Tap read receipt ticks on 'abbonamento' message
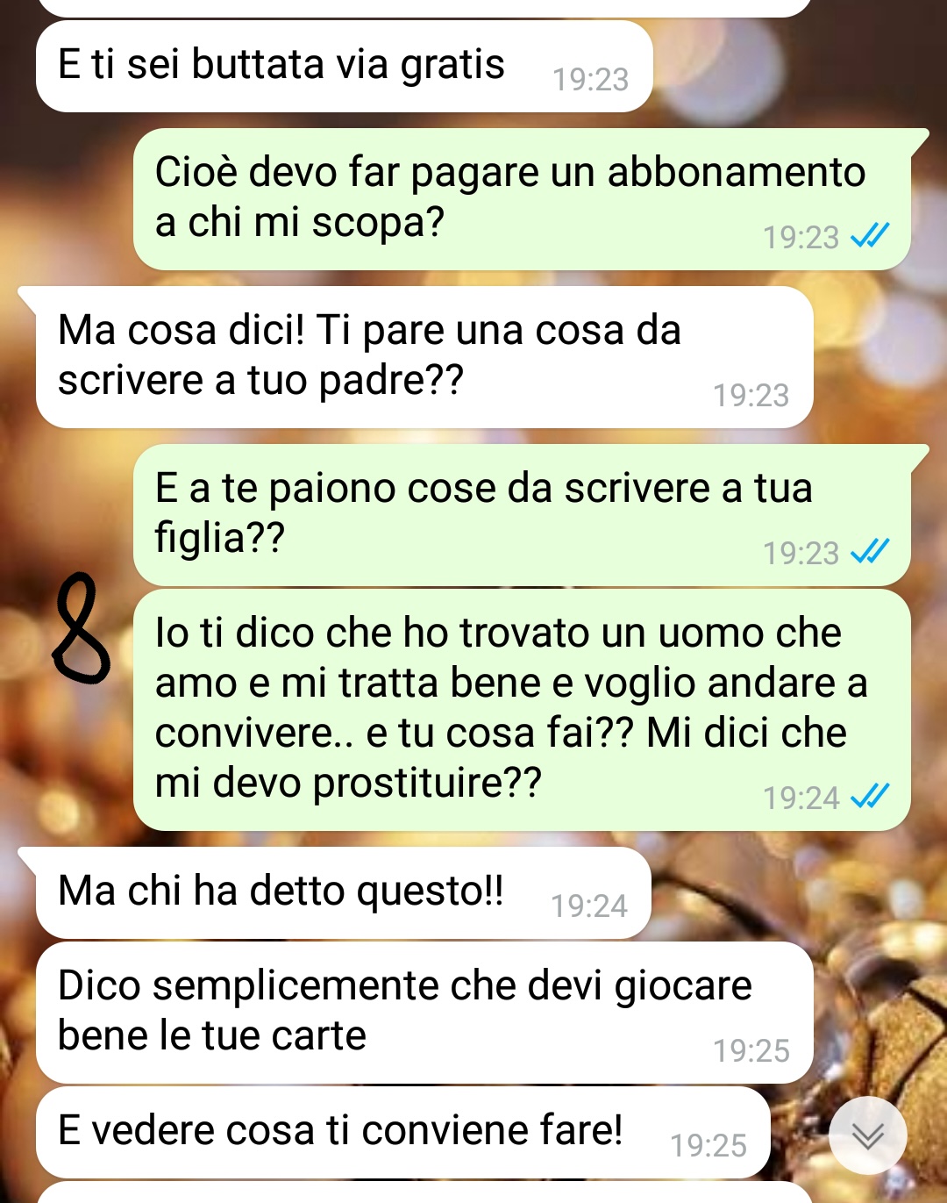Screen dimensions: 947x1203 coord(870,236)
